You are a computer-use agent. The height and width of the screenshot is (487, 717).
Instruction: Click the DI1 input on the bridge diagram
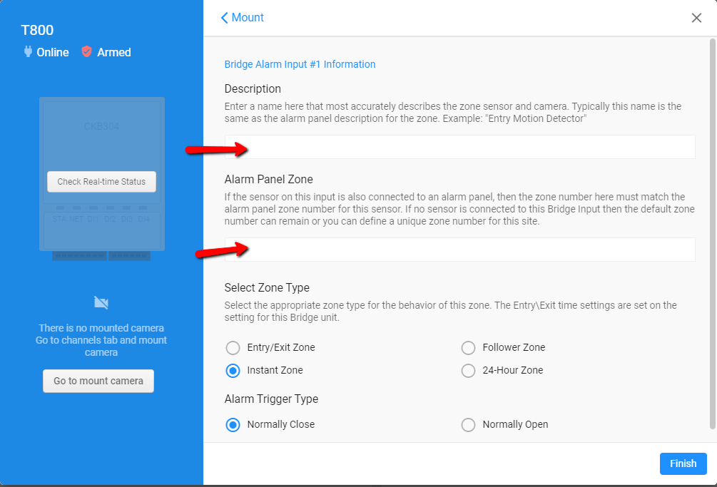point(93,220)
